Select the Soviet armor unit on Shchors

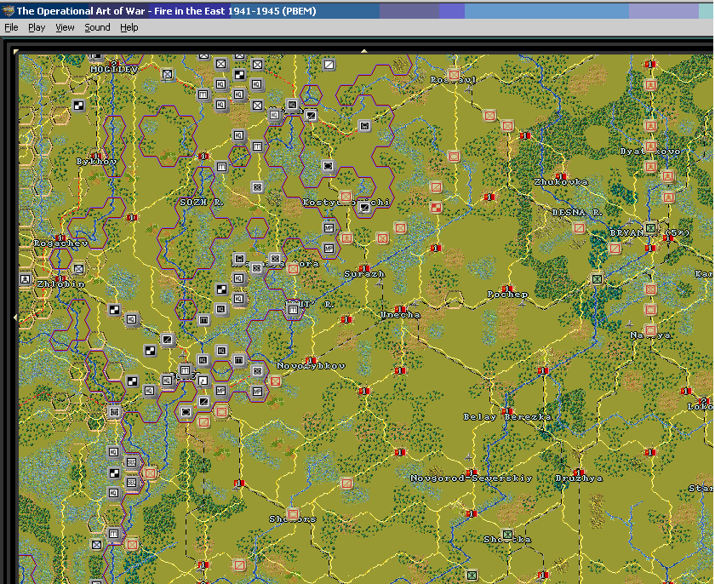coord(293,515)
